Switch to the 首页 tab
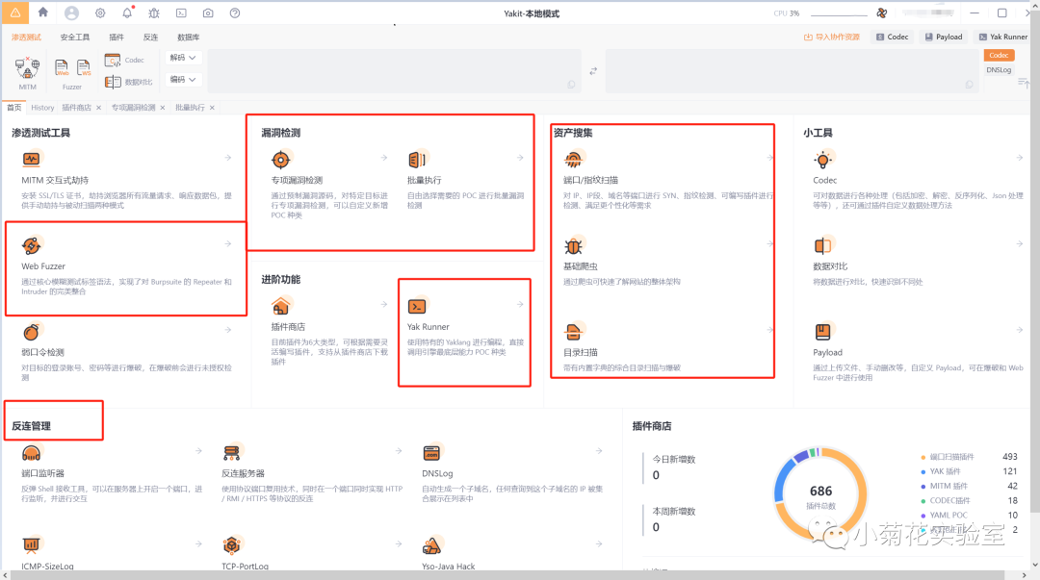 [13, 108]
